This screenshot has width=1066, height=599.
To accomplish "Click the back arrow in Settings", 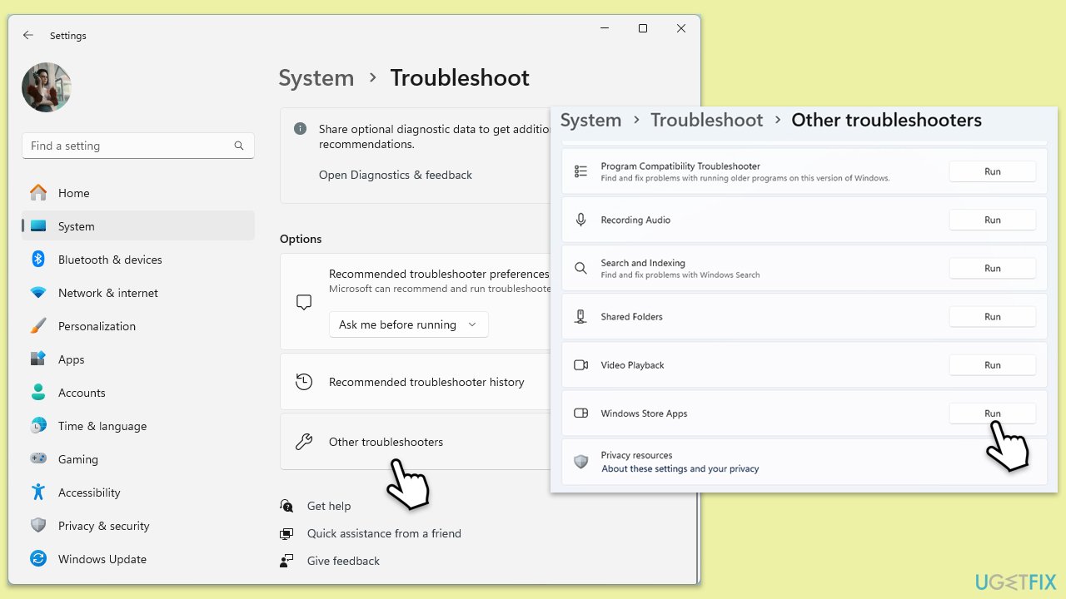I will coord(28,35).
